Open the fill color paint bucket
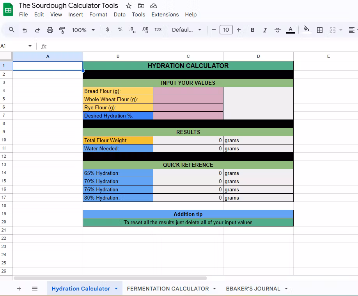The height and width of the screenshot is (296, 358). tap(307, 30)
